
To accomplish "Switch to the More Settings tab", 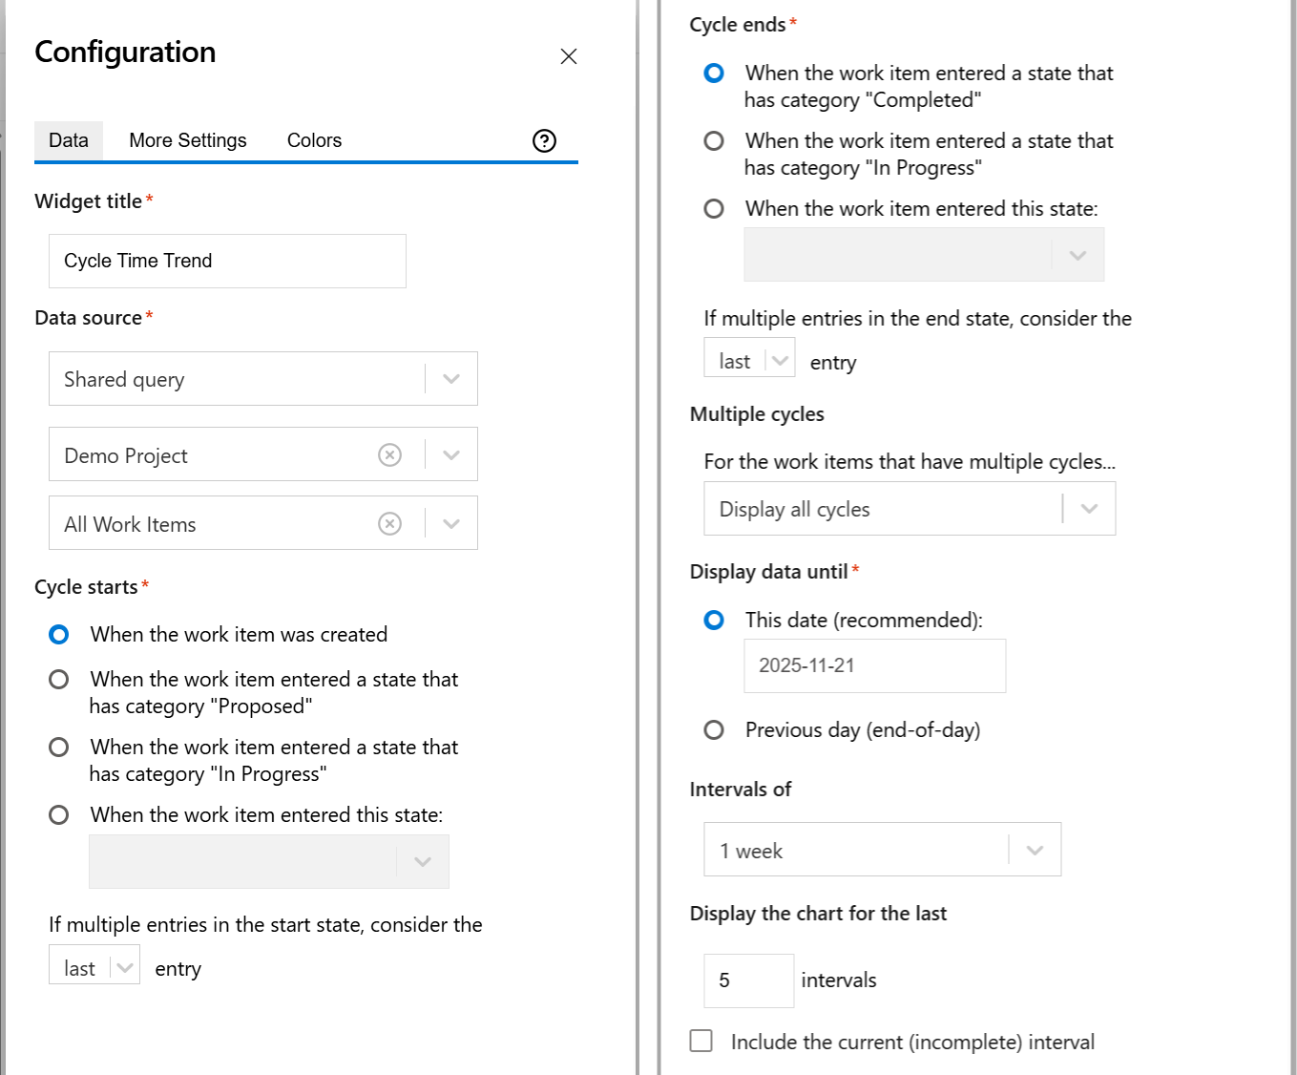I will 187,140.
